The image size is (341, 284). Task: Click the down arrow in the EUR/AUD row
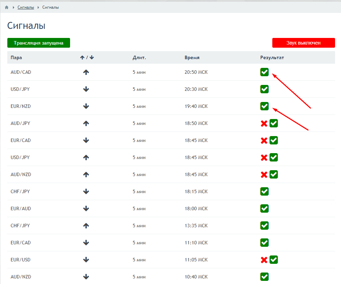click(x=86, y=208)
